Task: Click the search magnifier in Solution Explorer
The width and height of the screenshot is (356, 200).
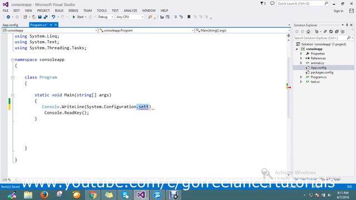Action: click(x=349, y=38)
